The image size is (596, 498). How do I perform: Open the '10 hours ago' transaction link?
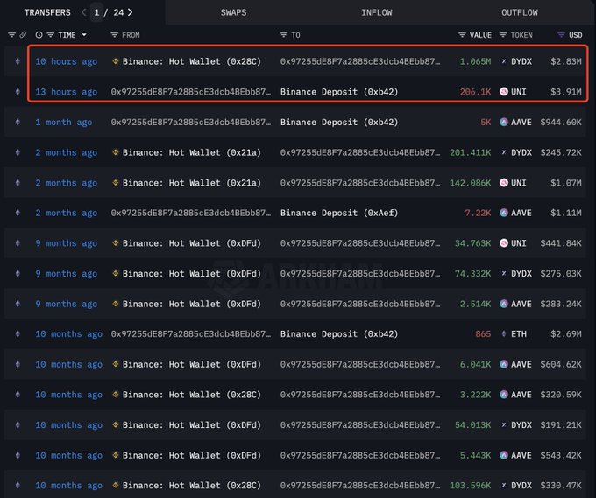click(66, 61)
